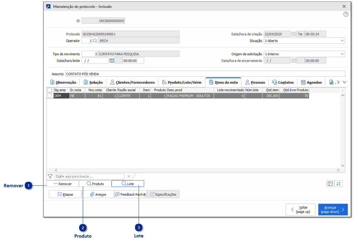Open Etapas button
This screenshot has width=358, height=244.
pos(65,194)
